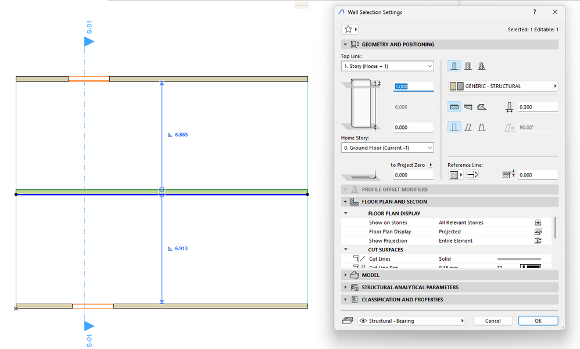Screen dimensions: 580x349
Task: Choose Polygonal wall geometry method
Action: 481,107
